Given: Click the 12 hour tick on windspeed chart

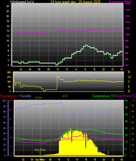Looking at the screenshot, I should click(x=67, y=69).
